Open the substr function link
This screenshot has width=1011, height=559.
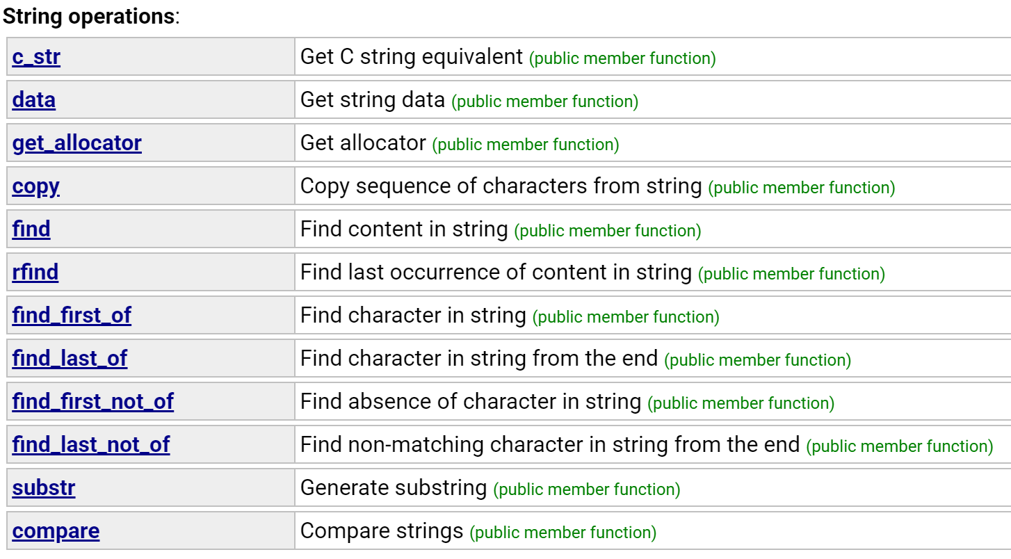(43, 488)
